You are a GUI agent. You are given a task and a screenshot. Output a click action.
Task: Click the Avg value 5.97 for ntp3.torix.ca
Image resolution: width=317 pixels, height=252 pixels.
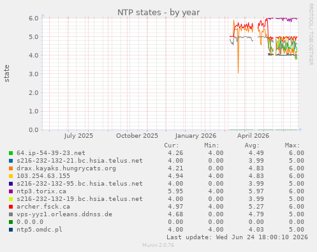(256, 191)
